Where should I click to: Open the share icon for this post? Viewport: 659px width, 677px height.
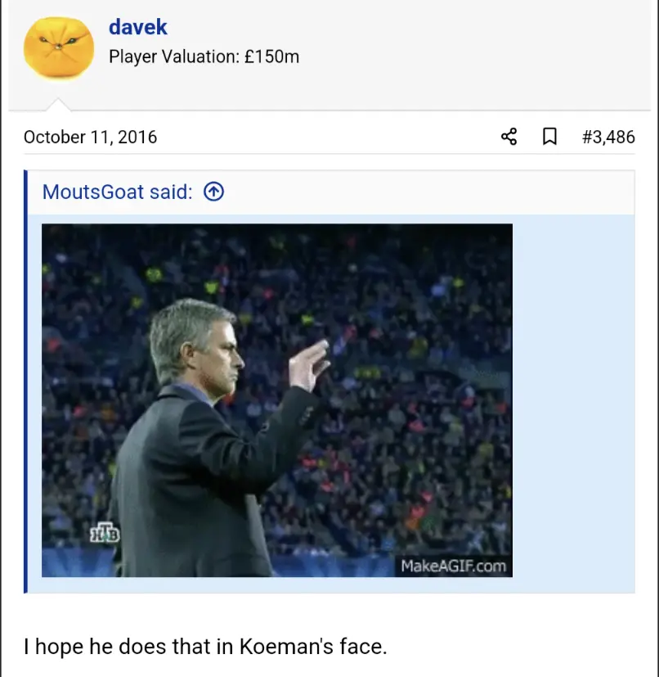509,137
